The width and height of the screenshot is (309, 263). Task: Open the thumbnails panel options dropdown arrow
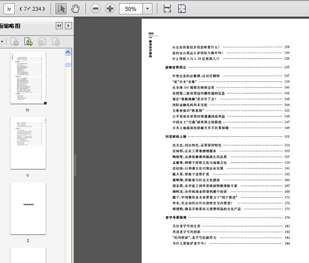2,42
